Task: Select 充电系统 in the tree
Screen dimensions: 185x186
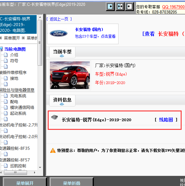Action: [18, 96]
